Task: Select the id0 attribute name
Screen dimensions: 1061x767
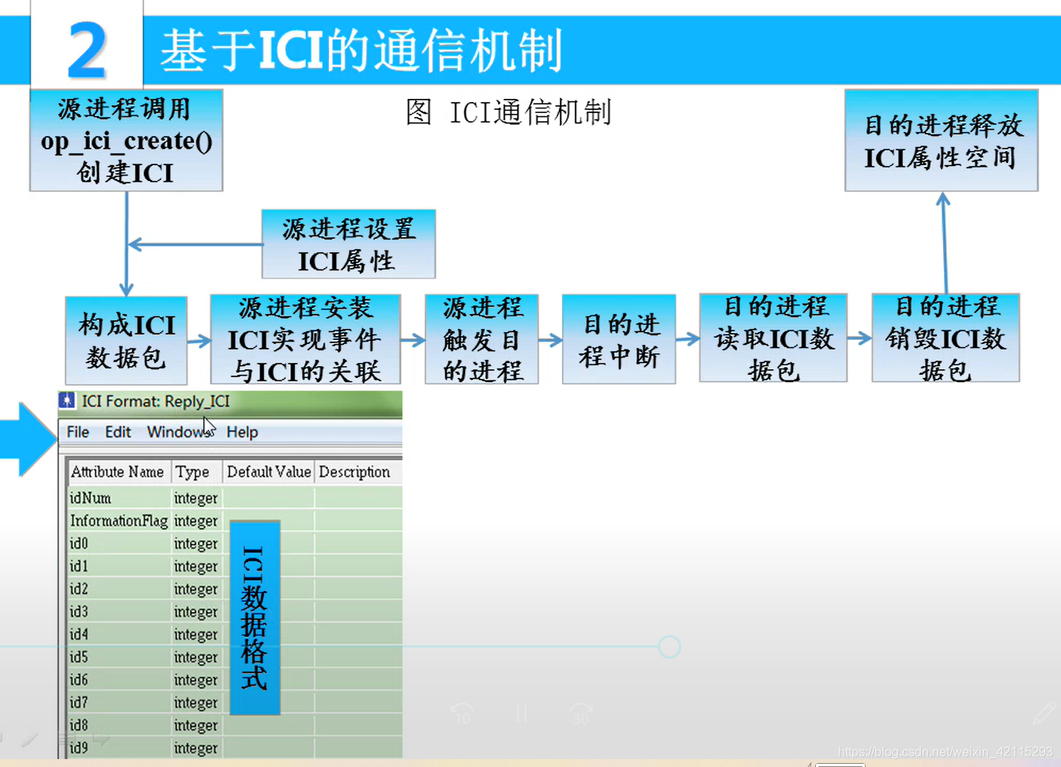Action: click(79, 544)
